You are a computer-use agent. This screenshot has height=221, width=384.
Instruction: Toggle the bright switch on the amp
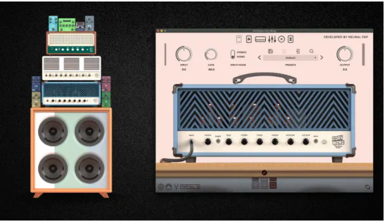click(218, 141)
